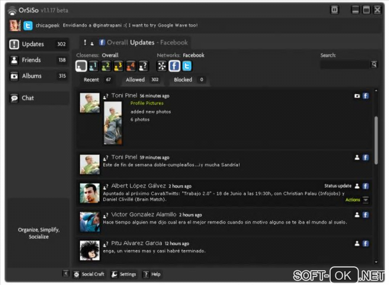
Task: Click Pitu Alvarez Garcia's avatar
Action: (90, 251)
